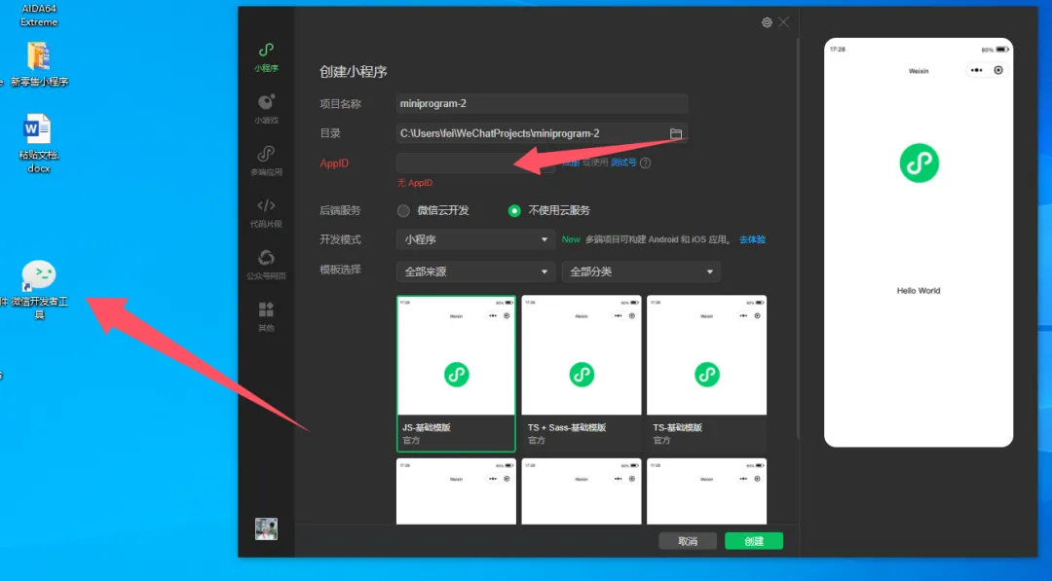Select the TS + Sass-基础模版 template
The height and width of the screenshot is (581, 1052).
pyautogui.click(x=581, y=374)
